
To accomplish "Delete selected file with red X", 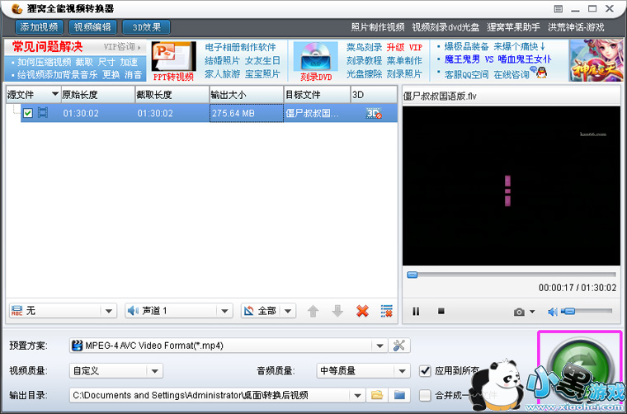I will (362, 311).
